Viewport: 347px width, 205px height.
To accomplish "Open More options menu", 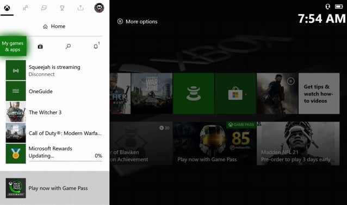I will pyautogui.click(x=138, y=21).
